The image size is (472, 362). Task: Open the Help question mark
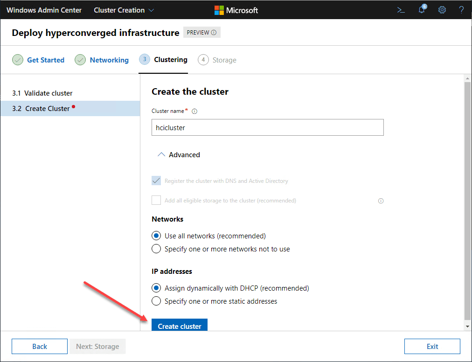pos(461,10)
